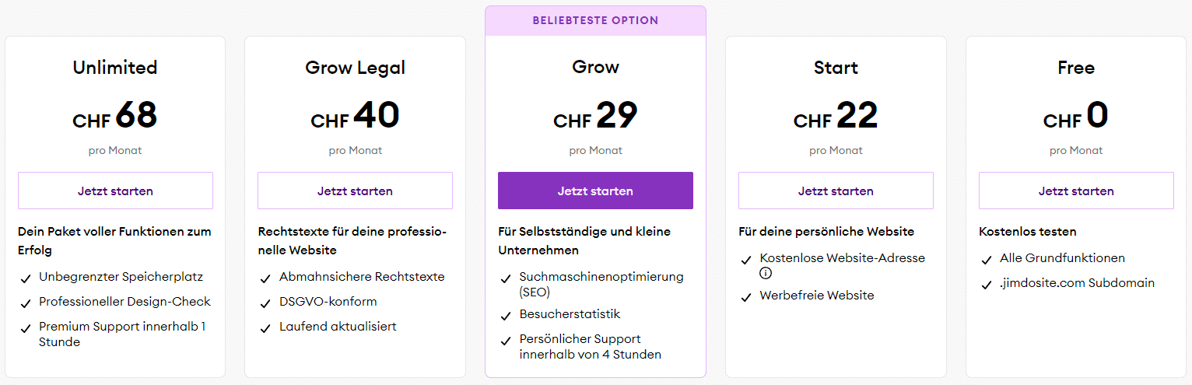The image size is (1192, 385).
Task: Select the purple Jetzt starten Grow button
Action: coord(595,191)
